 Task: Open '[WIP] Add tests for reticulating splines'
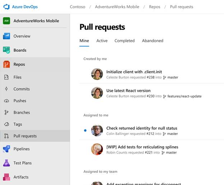pyautogui.click(x=142, y=147)
